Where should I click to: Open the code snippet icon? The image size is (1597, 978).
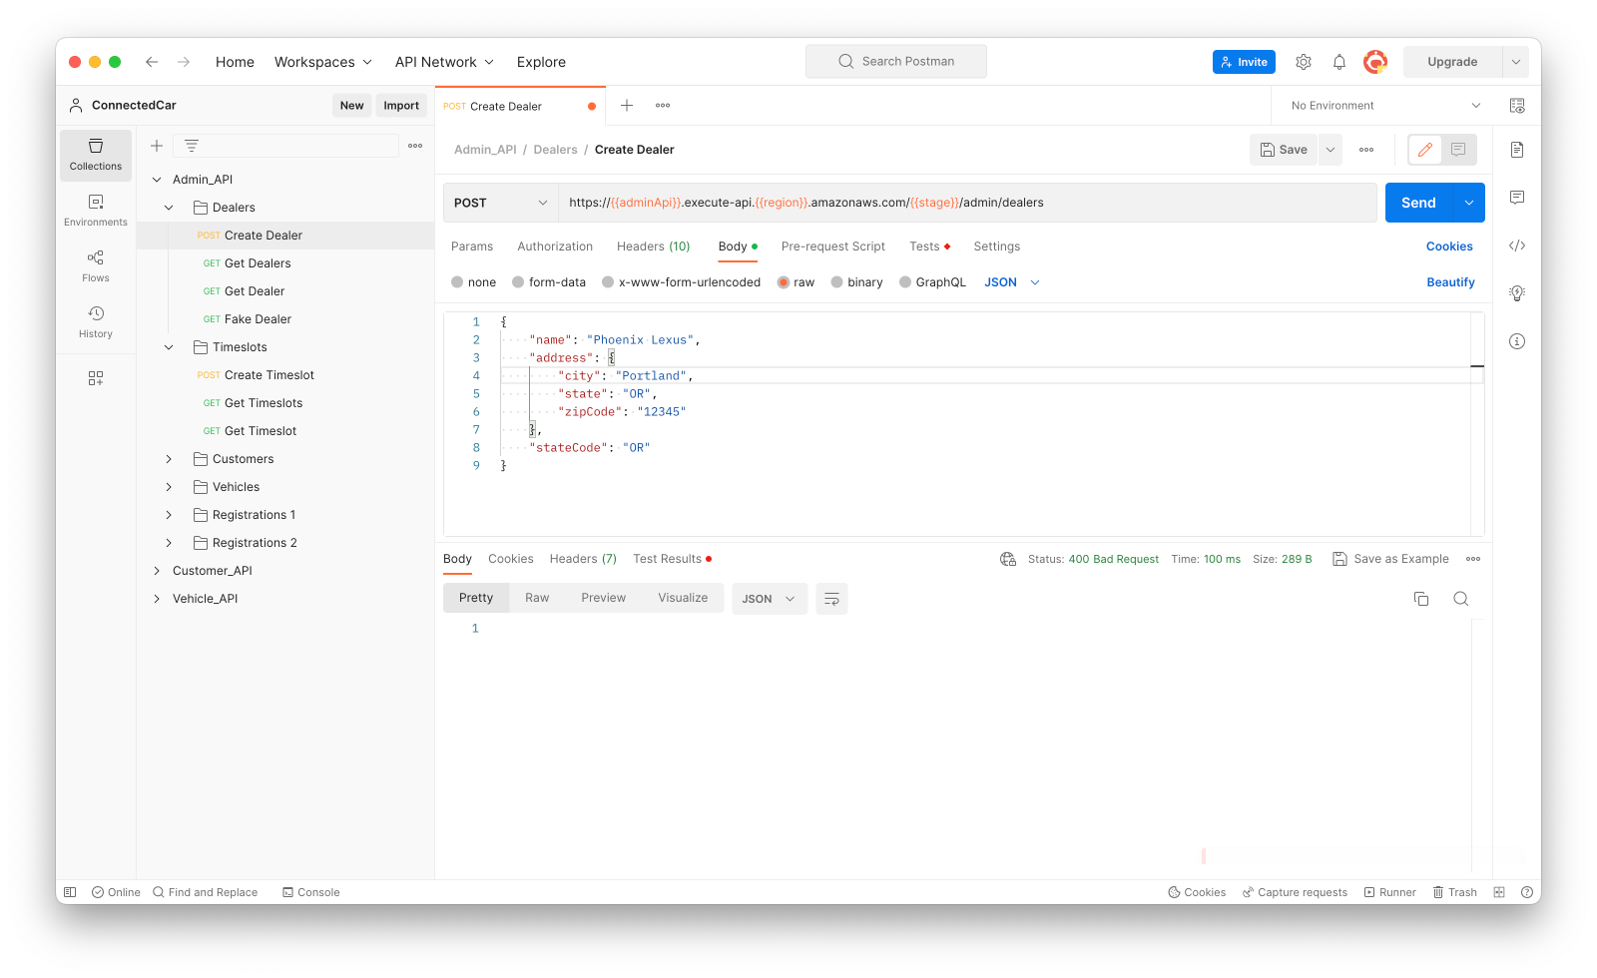(x=1517, y=245)
